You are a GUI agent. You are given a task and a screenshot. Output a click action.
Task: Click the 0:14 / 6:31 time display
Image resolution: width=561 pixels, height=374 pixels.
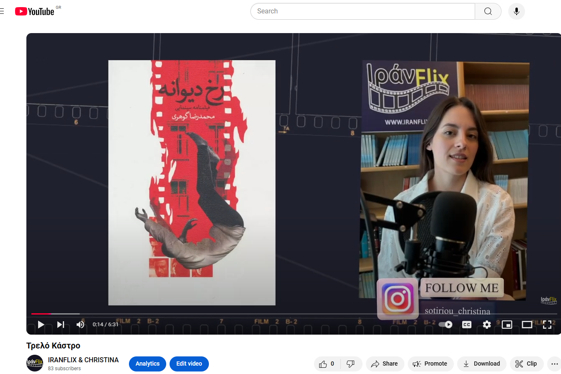(x=106, y=325)
